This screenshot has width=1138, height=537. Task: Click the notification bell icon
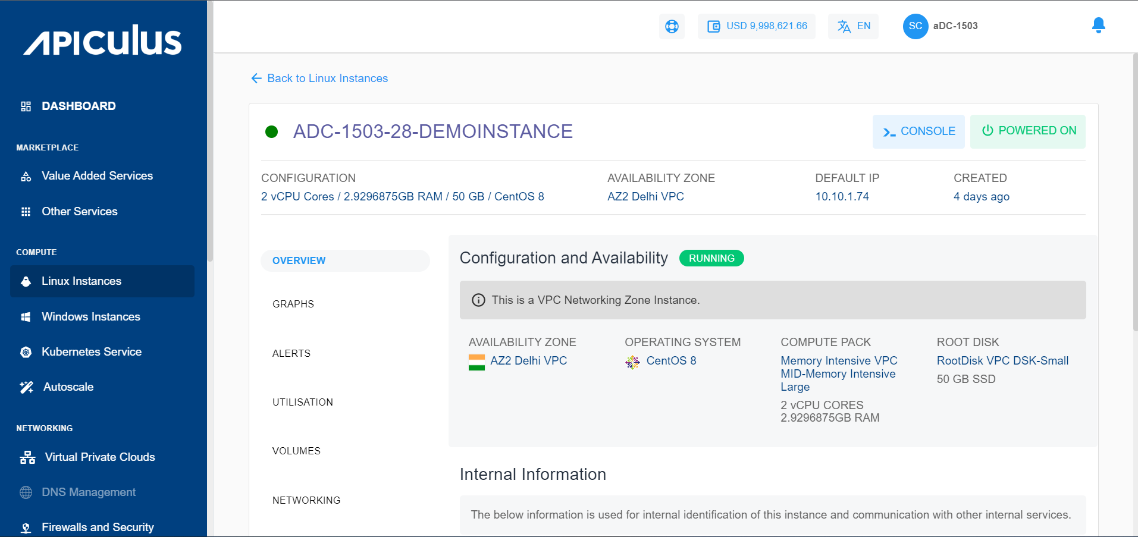pyautogui.click(x=1098, y=26)
